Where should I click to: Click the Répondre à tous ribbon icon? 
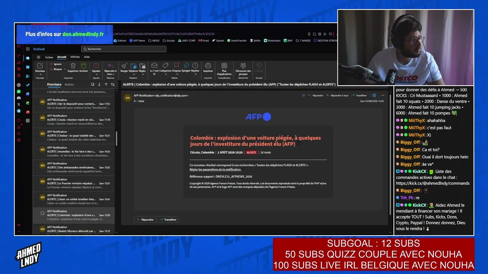[x=110, y=66]
